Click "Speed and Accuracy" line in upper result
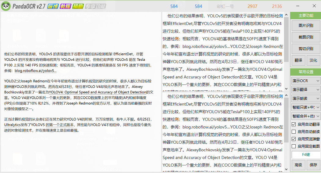 220,77
